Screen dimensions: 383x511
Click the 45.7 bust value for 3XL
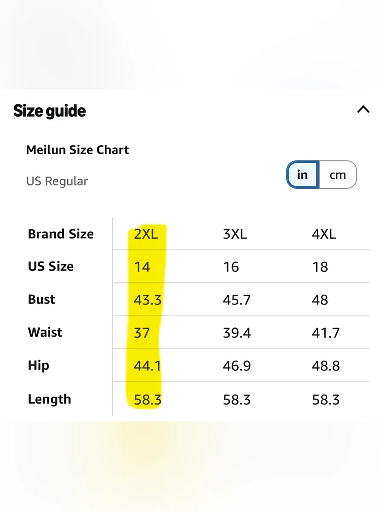(237, 300)
